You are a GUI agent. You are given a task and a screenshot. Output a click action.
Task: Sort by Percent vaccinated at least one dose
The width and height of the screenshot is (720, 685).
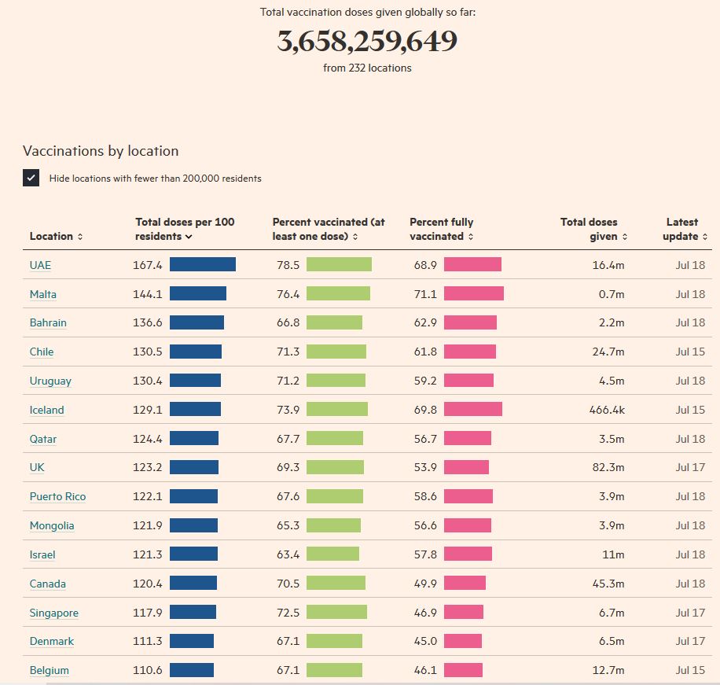pyautogui.click(x=354, y=237)
